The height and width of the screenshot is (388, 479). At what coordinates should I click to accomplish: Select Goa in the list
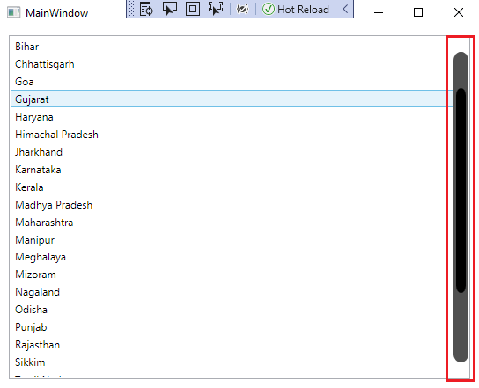tap(232, 82)
